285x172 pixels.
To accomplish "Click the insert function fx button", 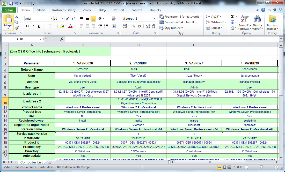I will point(62,39).
